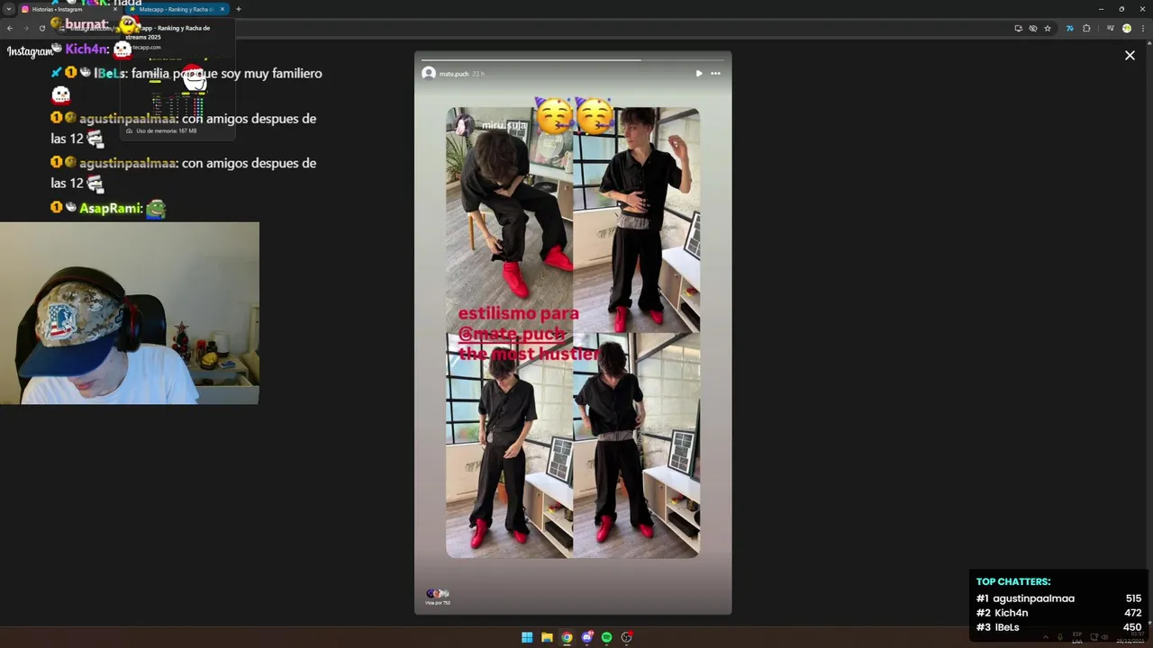Open the media controls button
This screenshot has width=1153, height=648.
[1110, 28]
